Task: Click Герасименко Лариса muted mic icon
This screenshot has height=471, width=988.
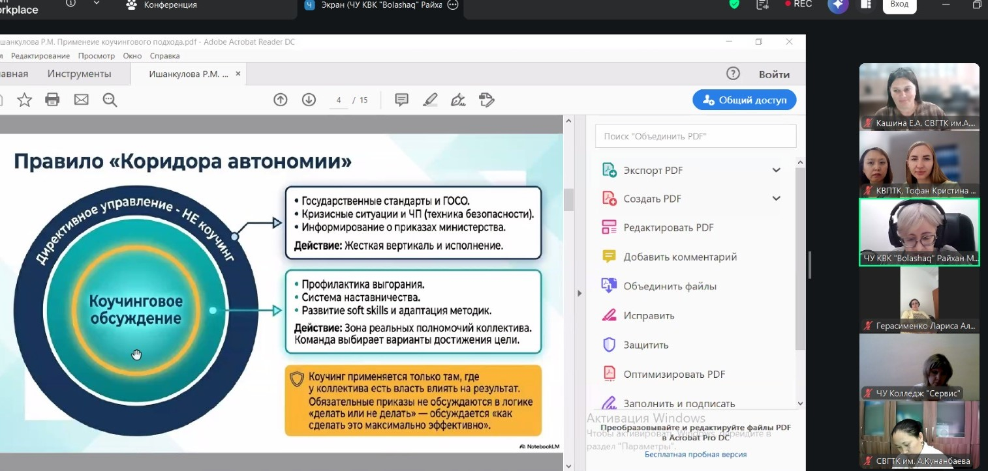Action: pyautogui.click(x=868, y=326)
